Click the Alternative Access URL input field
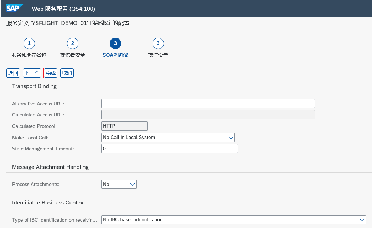 (x=208, y=103)
